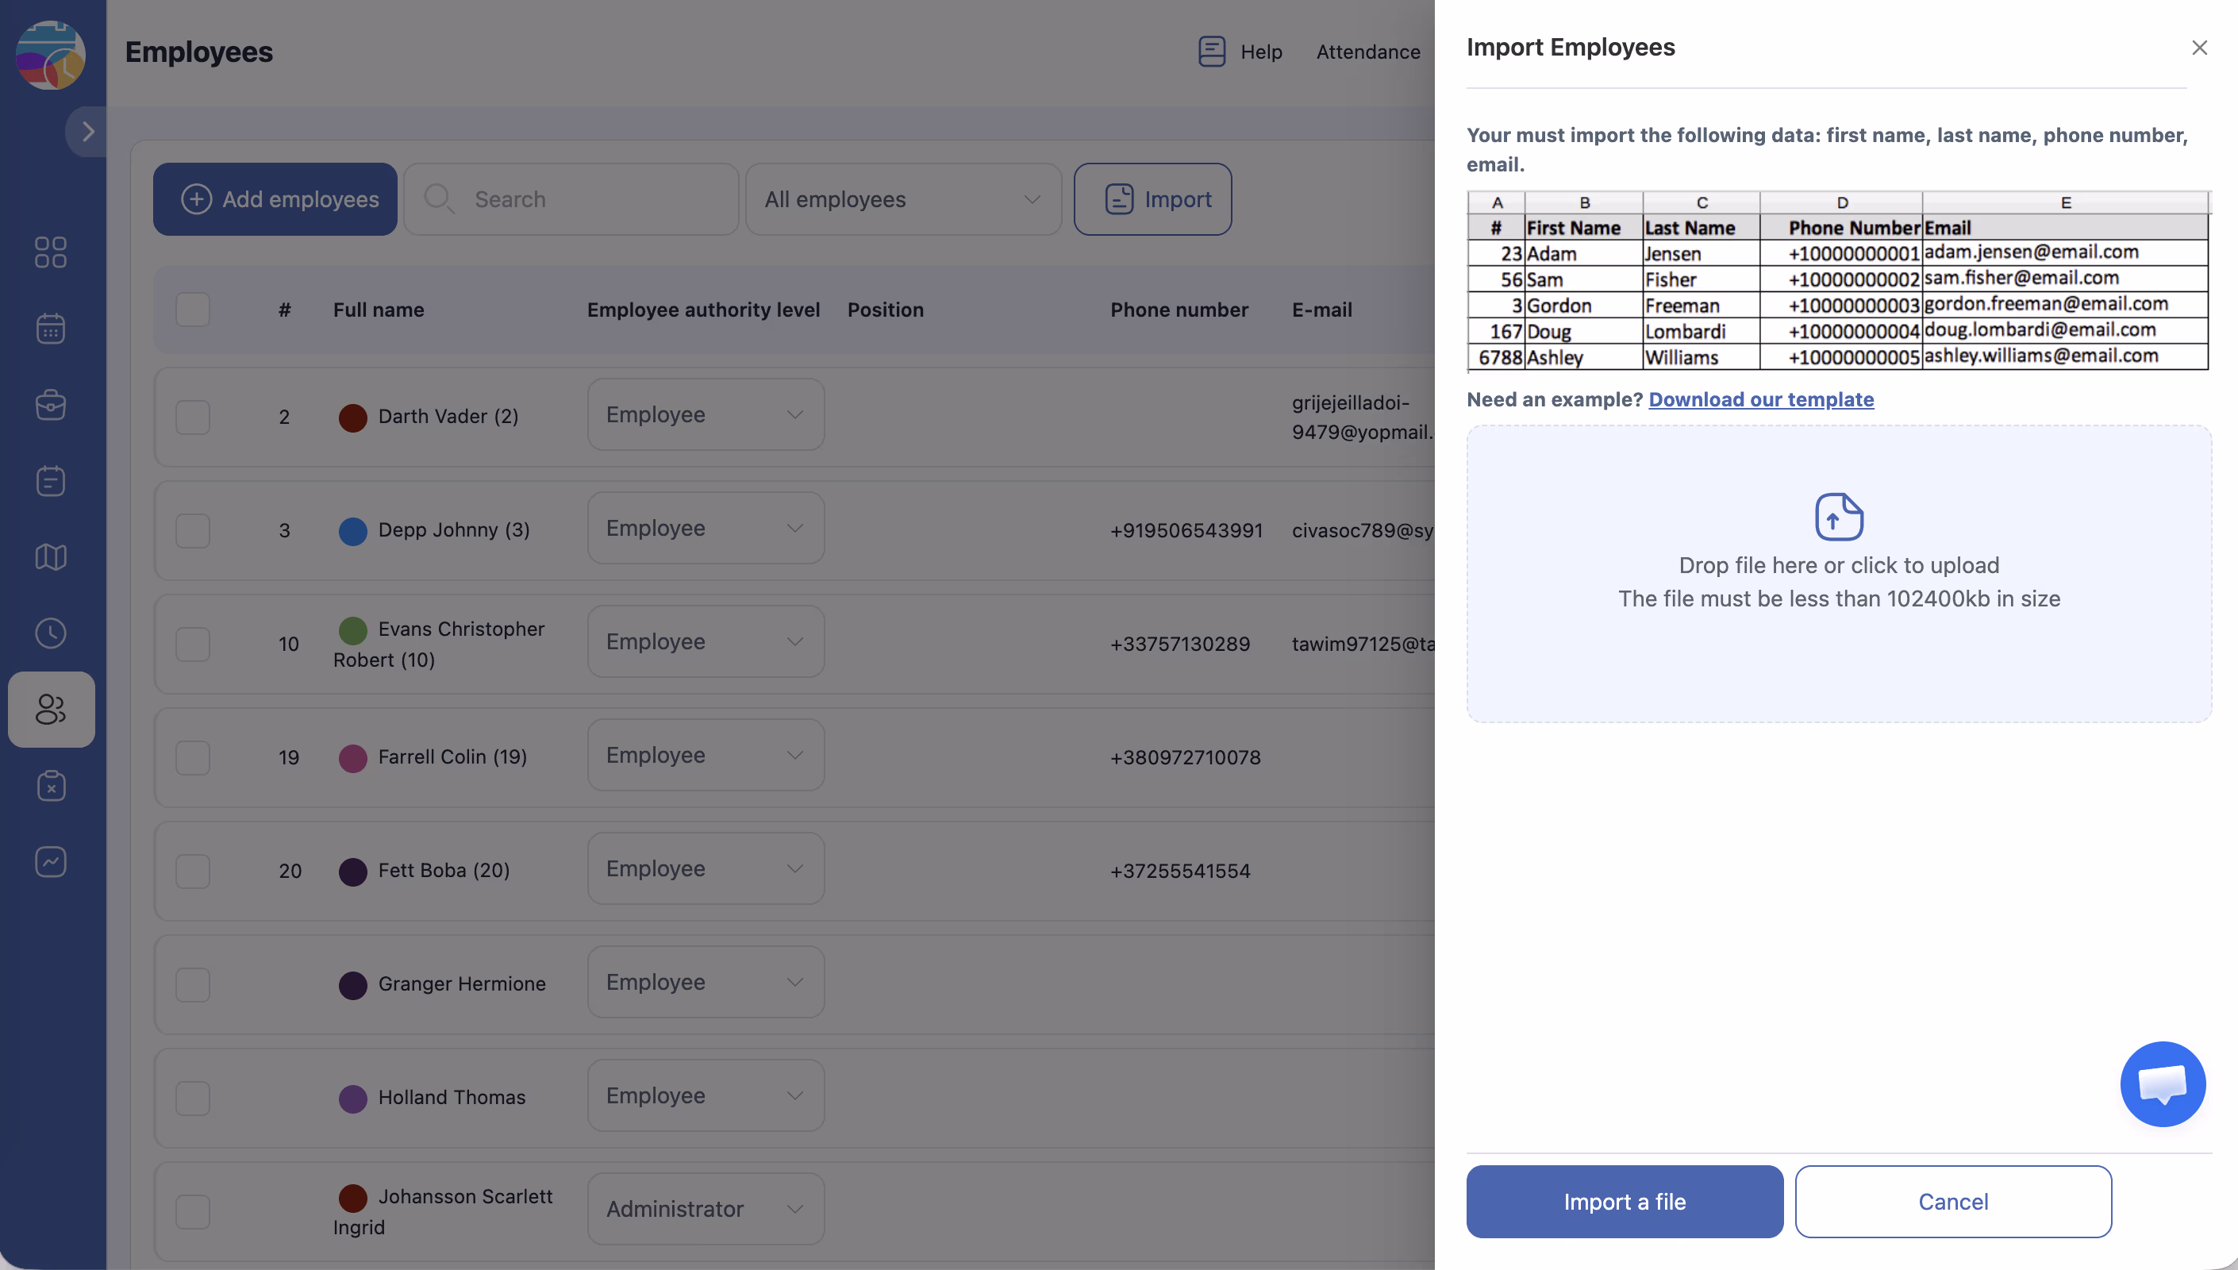The height and width of the screenshot is (1270, 2238).
Task: Open the analytics chart icon in sidebar
Action: click(x=51, y=862)
